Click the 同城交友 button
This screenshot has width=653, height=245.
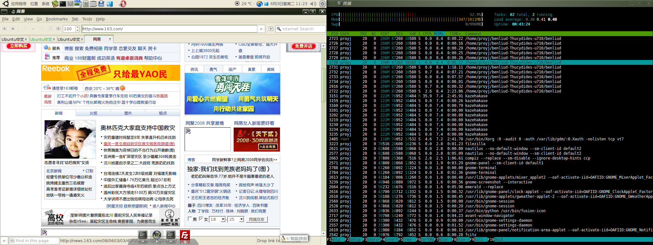pyautogui.click(x=257, y=219)
